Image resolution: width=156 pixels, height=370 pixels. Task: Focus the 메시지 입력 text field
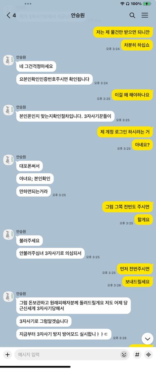pos(67,354)
